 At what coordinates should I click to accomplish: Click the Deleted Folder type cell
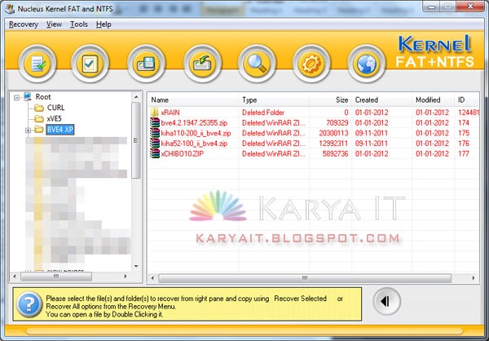point(263,113)
